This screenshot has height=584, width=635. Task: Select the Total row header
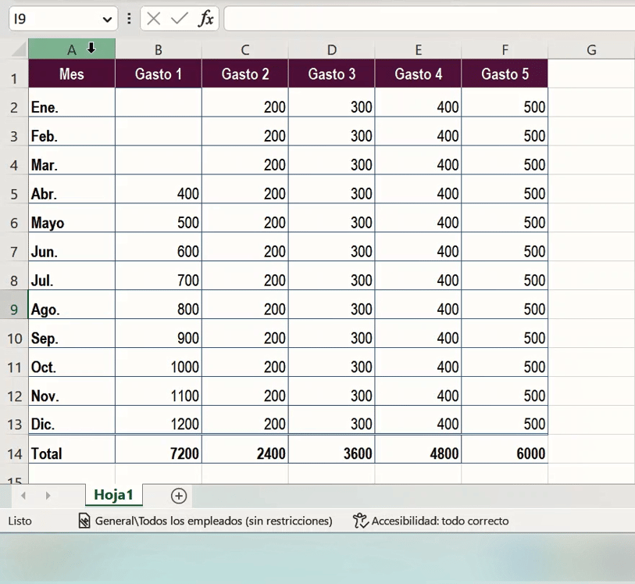click(x=70, y=453)
